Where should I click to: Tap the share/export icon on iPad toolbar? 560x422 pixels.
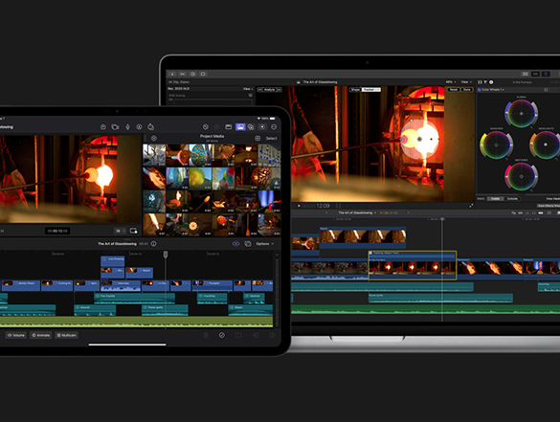pos(150,127)
